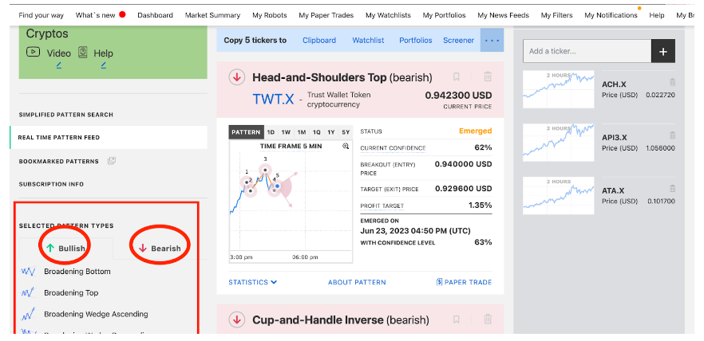704x341 pixels.
Task: Open the Help menu item in the top bar
Action: [656, 15]
